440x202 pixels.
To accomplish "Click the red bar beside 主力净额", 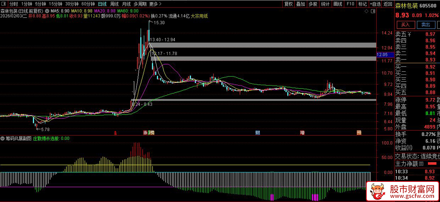I will tap(433, 164).
